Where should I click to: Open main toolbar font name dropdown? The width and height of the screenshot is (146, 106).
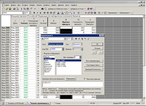click(x=23, y=13)
